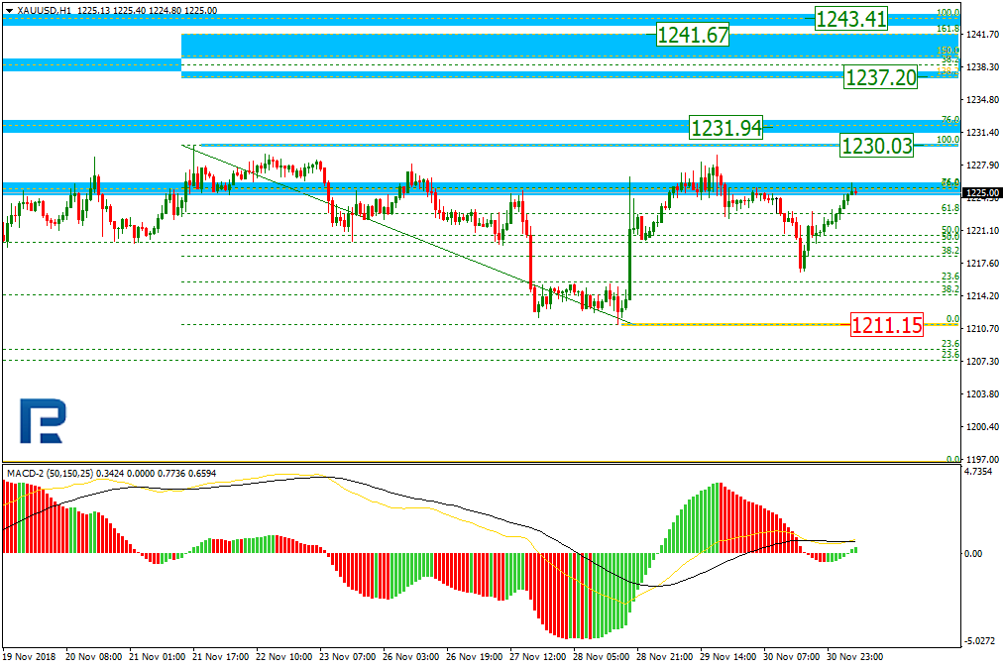This screenshot has width=1003, height=668.
Task: Open the chart menu triangle beside XAUUSD,H1
Action: (x=9, y=10)
